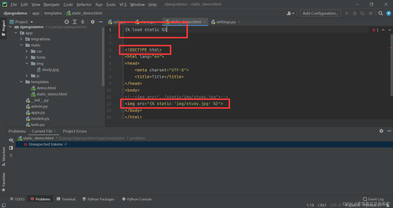
Task: Switch to the settings.py editor tab
Action: [226, 22]
